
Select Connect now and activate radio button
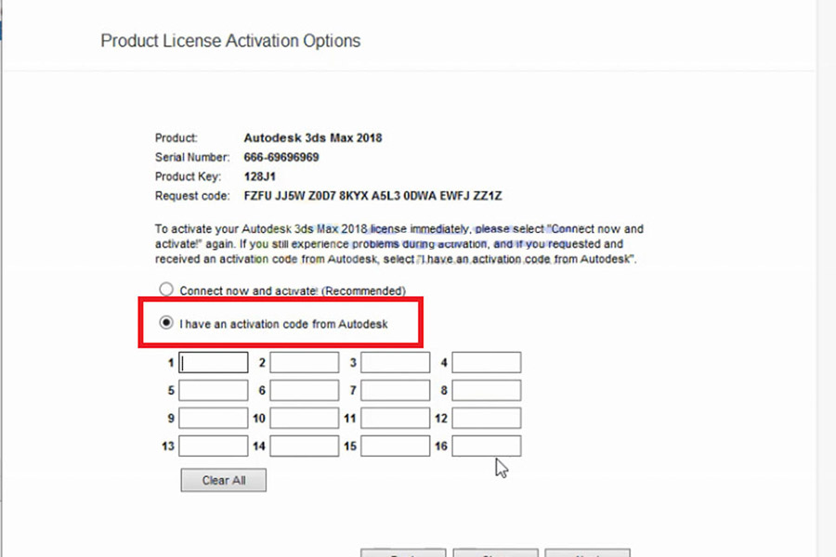[166, 290]
